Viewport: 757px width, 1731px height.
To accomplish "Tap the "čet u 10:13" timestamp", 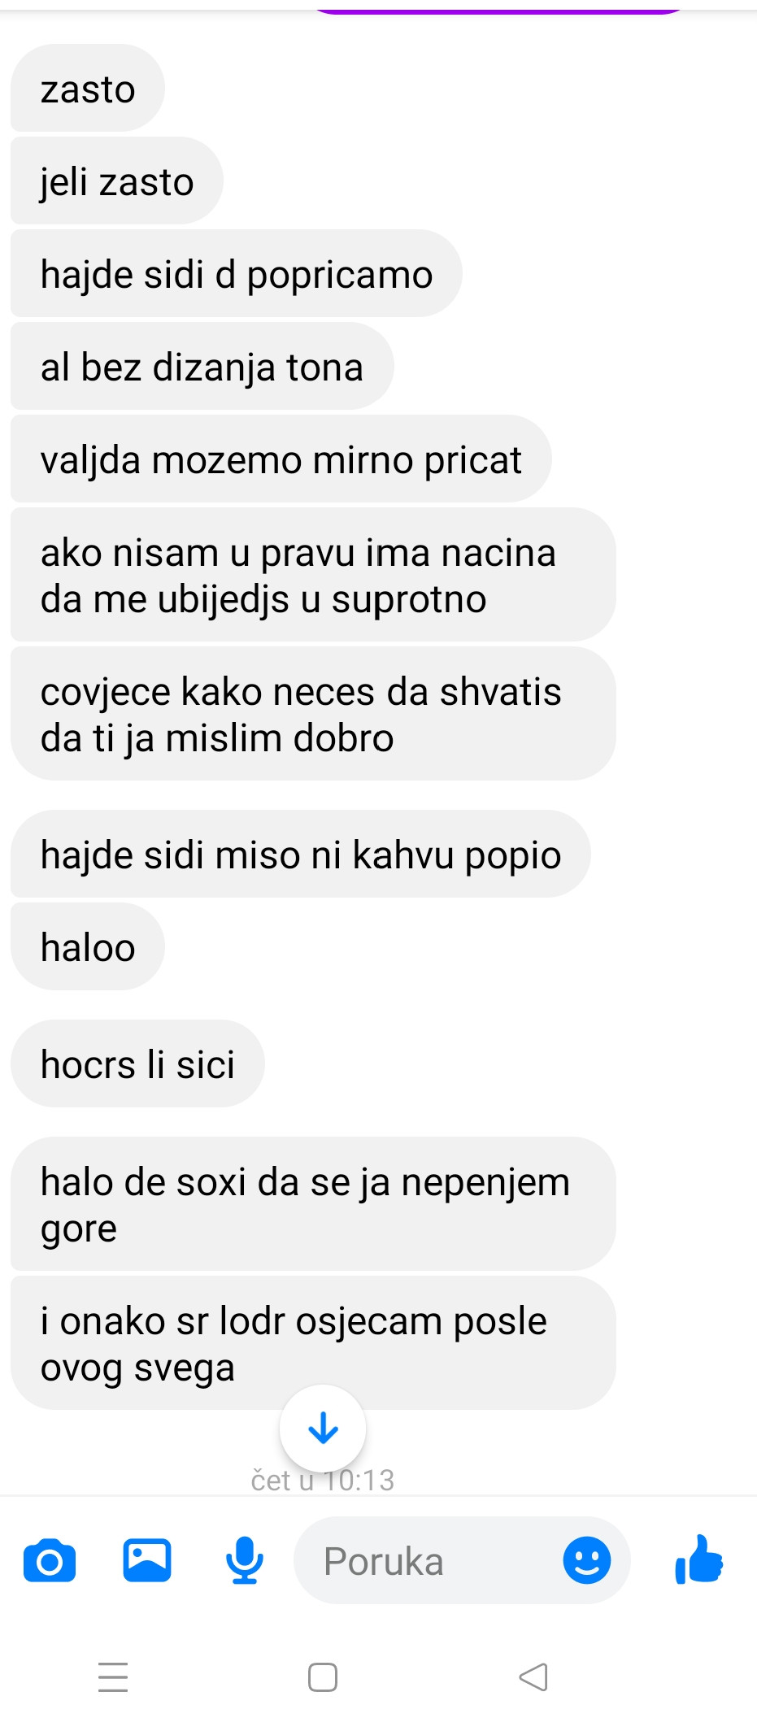I will pos(323,1480).
